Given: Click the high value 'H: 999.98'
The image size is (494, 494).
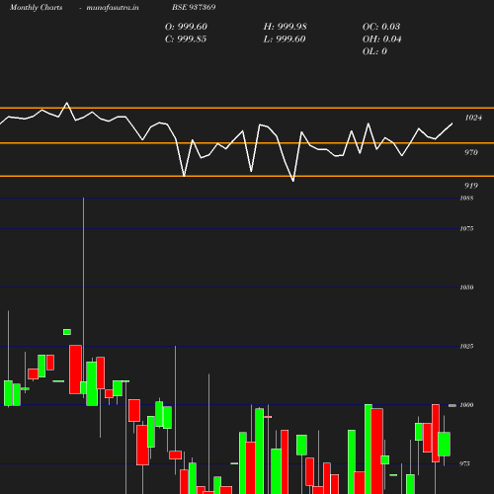Looking at the screenshot, I should pos(286,27).
